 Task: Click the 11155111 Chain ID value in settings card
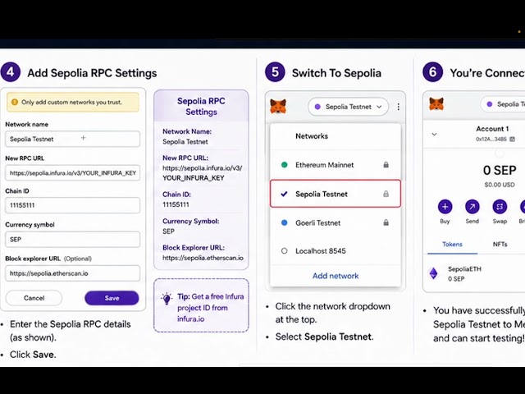[176, 204]
